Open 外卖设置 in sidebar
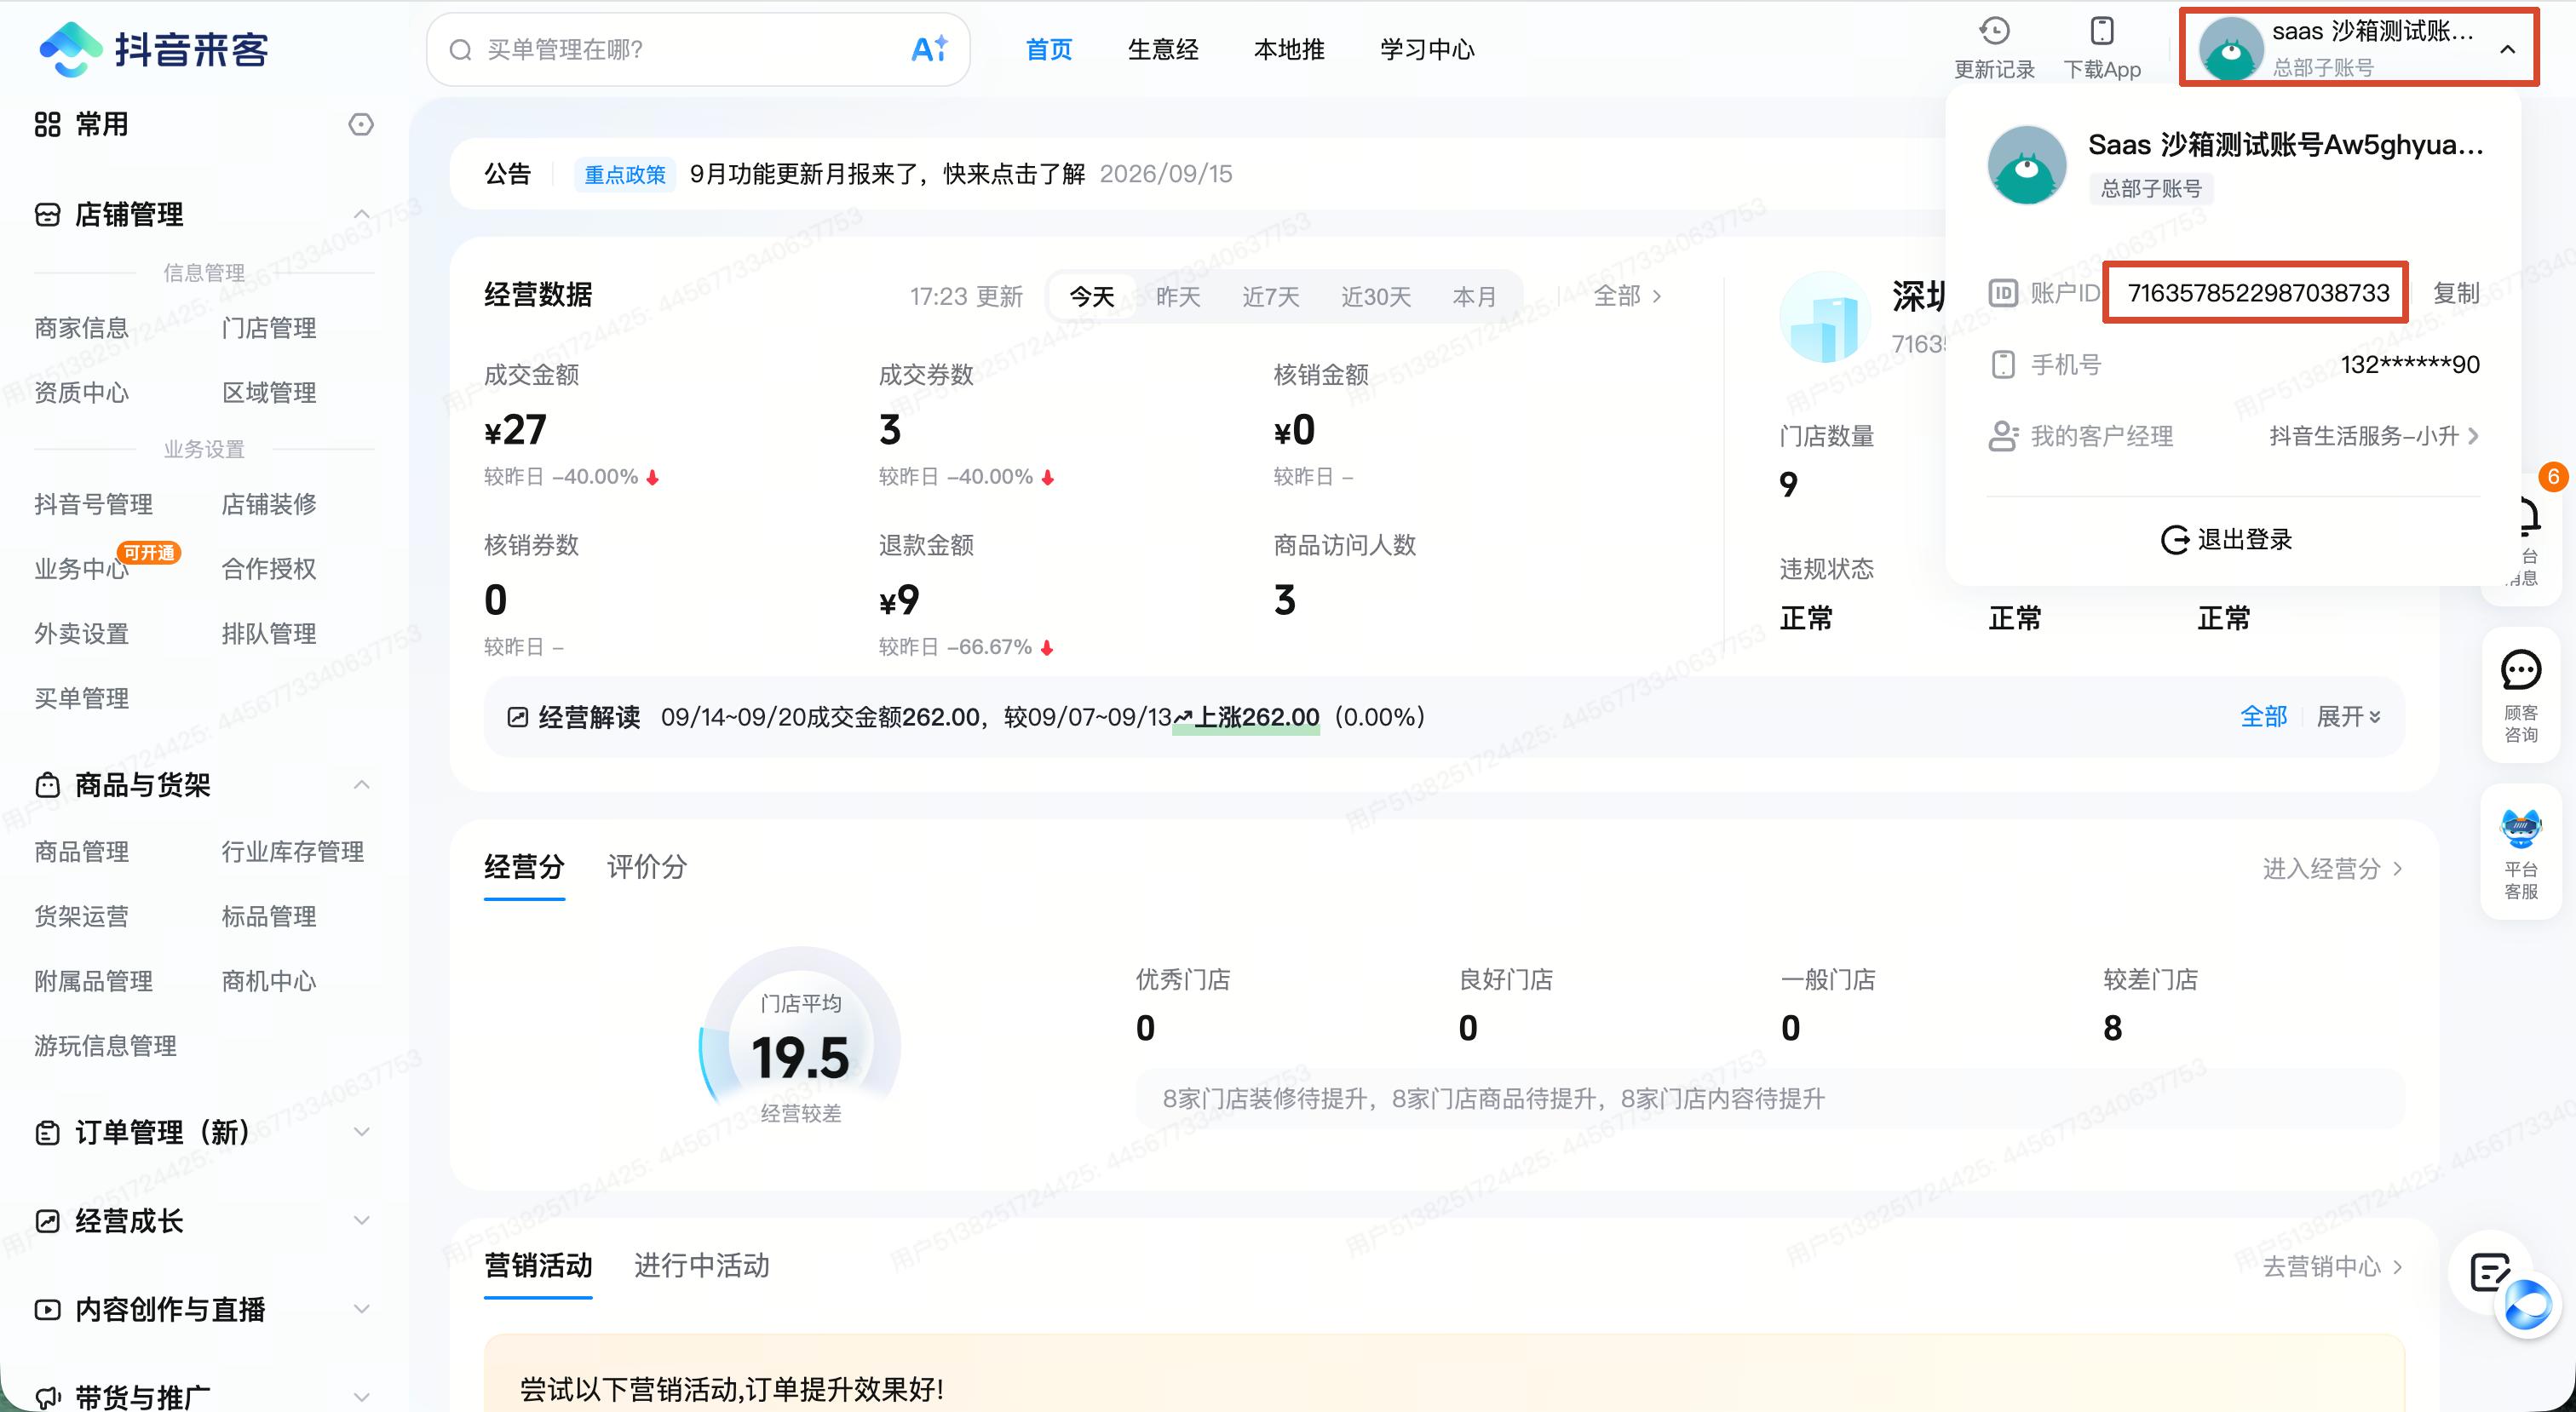The image size is (2576, 1412). point(82,634)
